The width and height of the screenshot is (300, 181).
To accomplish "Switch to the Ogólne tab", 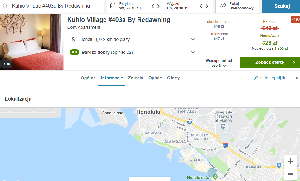I will click(x=88, y=78).
